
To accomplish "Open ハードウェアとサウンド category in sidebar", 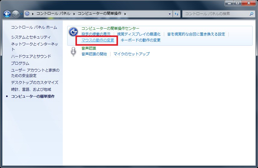I will point(31,56).
